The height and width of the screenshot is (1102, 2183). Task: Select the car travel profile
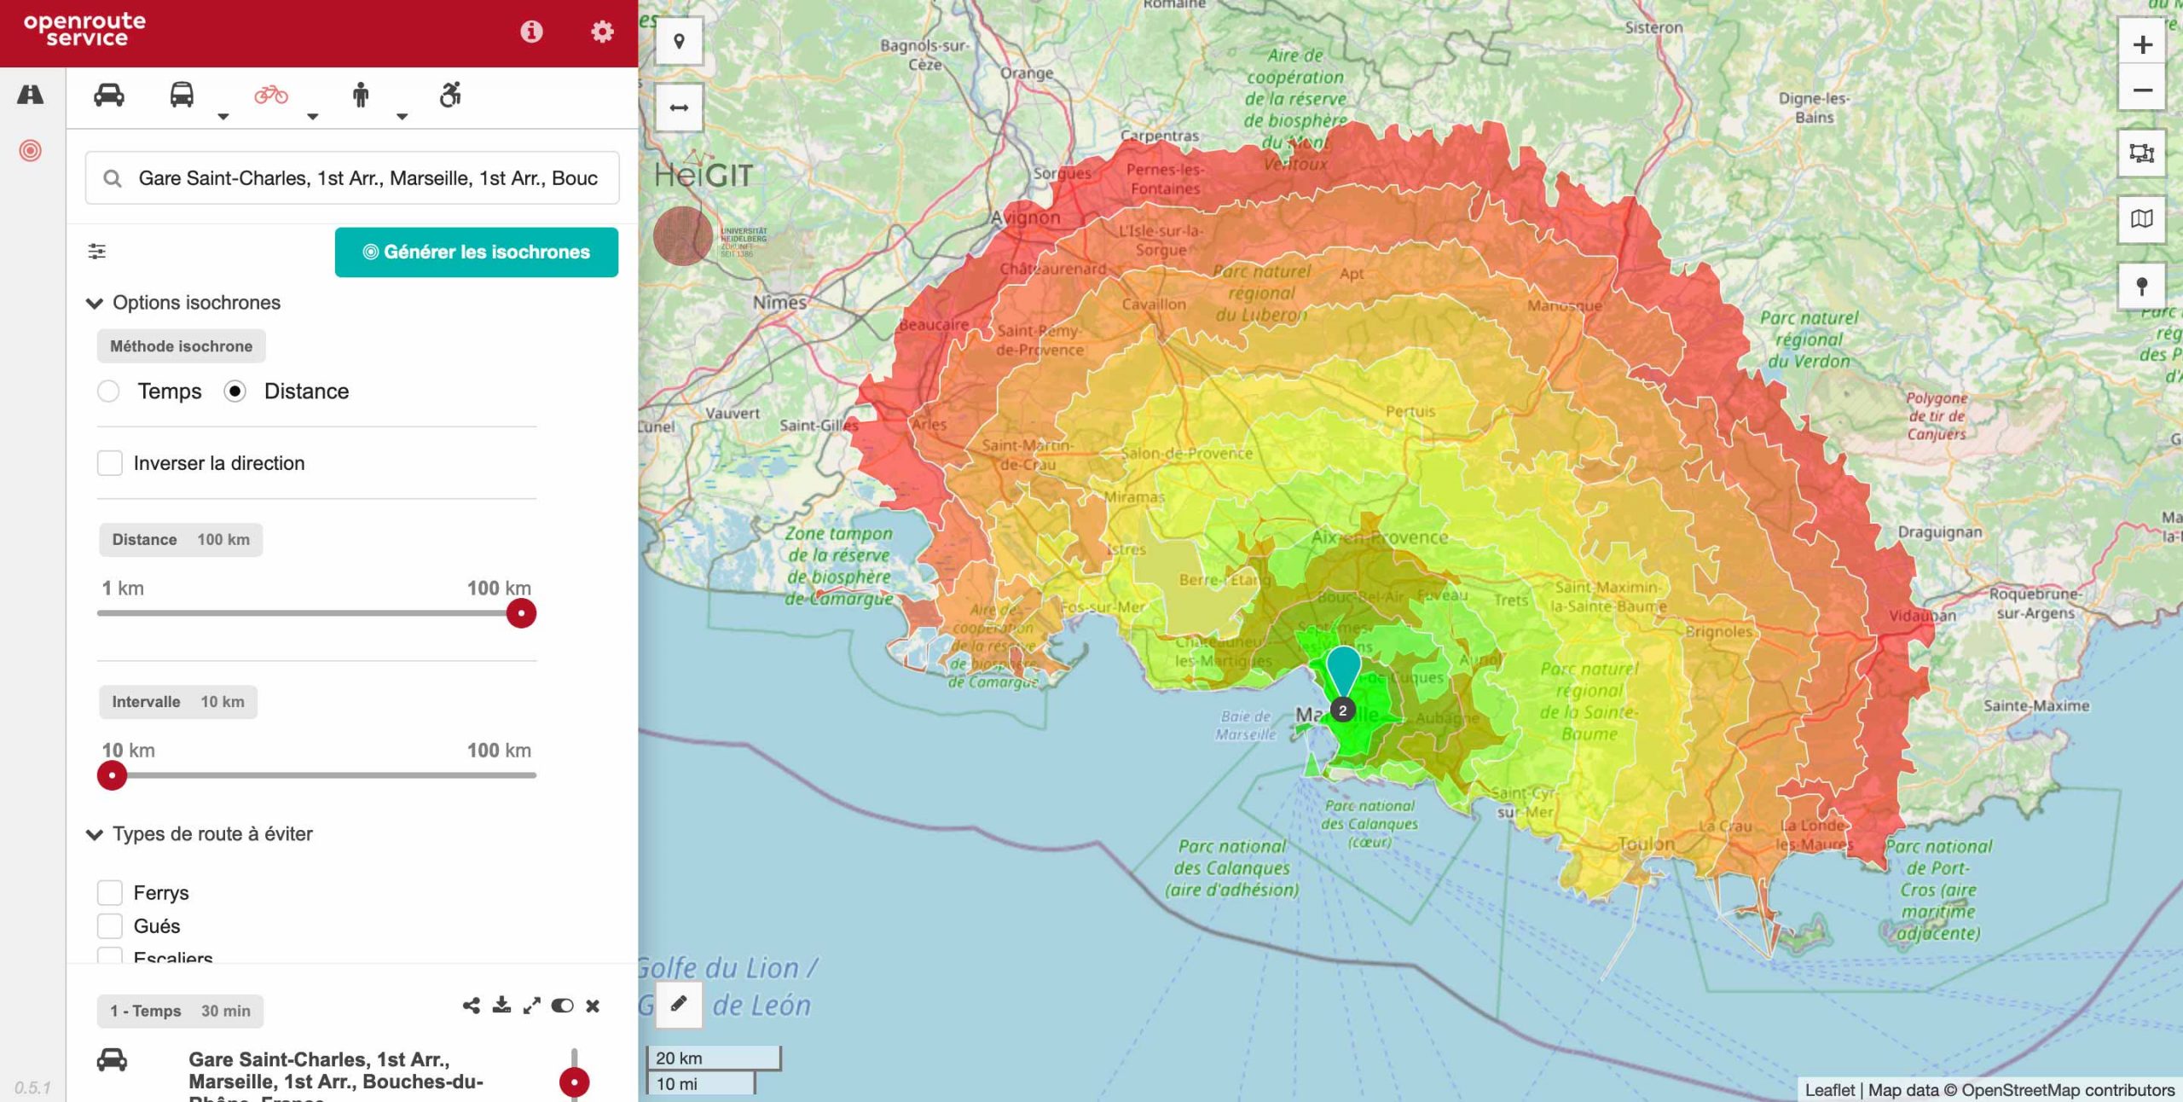109,95
